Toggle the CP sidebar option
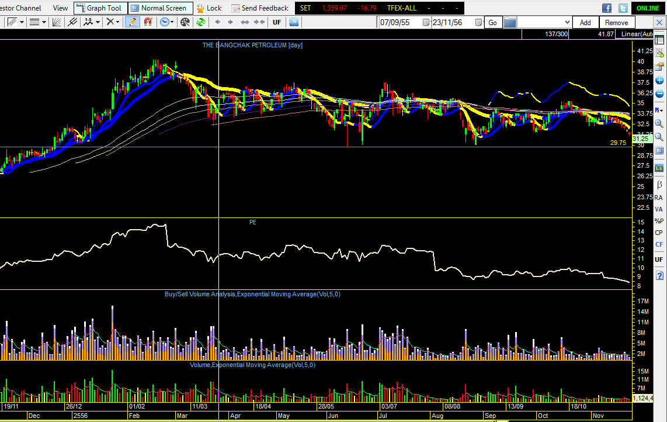Viewport: 667px width, 422px height. [x=659, y=233]
